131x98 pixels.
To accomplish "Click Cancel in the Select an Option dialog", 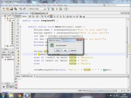I will tap(73, 50).
